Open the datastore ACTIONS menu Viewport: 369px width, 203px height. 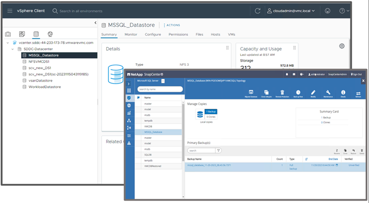tap(172, 25)
